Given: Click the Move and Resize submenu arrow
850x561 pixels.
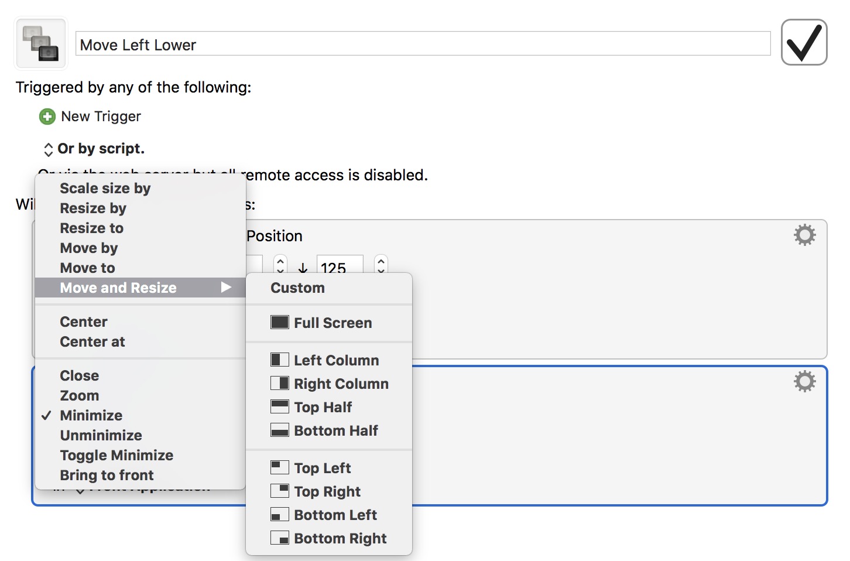Looking at the screenshot, I should click(226, 288).
